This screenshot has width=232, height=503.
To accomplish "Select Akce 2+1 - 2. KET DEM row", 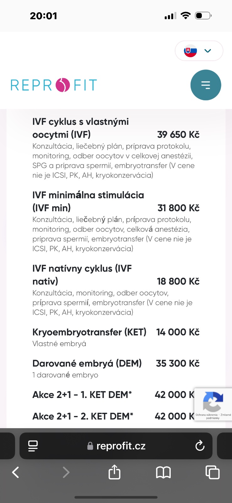I will (x=83, y=416).
